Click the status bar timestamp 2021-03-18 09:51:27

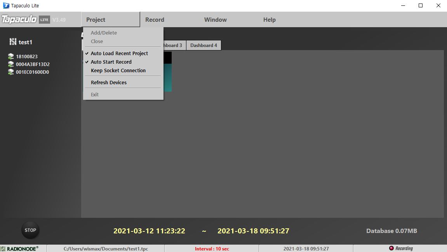306,249
